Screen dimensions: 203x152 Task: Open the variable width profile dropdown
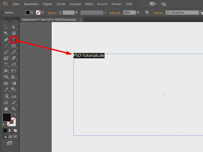tap(105, 13)
